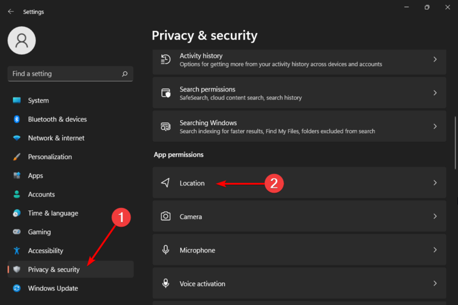Click the Bluetooth & devices sidebar icon

[x=16, y=120]
